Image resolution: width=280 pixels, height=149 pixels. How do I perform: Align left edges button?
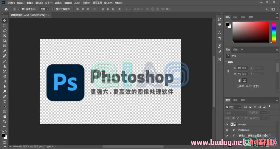point(78,9)
